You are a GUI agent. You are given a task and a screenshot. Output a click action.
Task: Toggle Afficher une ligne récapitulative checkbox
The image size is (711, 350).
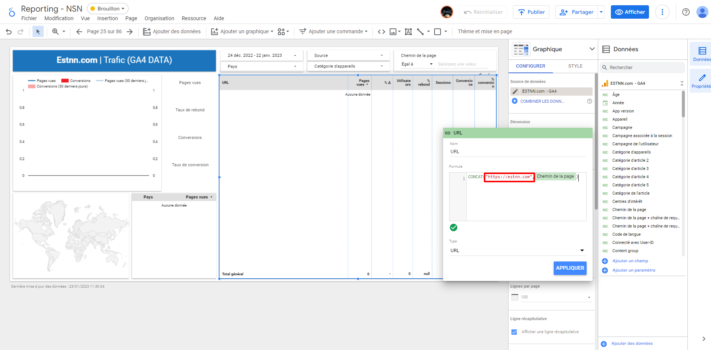tap(514, 332)
